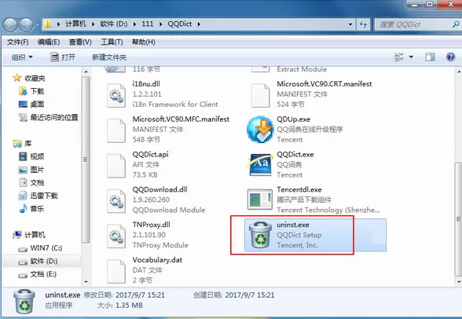Screen dimensions: 462x319
Task: Open the 查看(V) menu
Action: click(x=80, y=42)
